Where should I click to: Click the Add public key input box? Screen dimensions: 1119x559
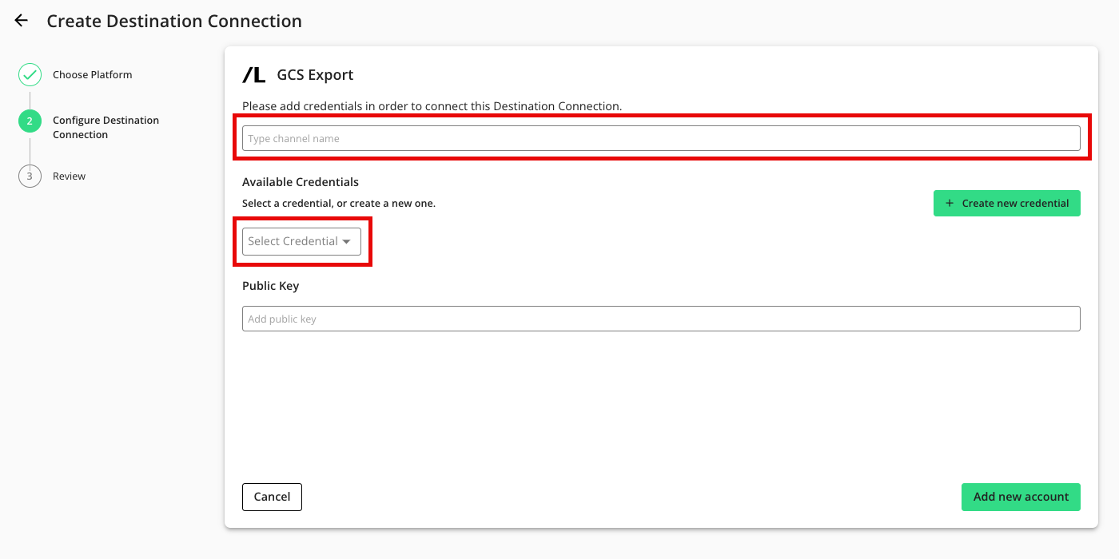coord(660,319)
